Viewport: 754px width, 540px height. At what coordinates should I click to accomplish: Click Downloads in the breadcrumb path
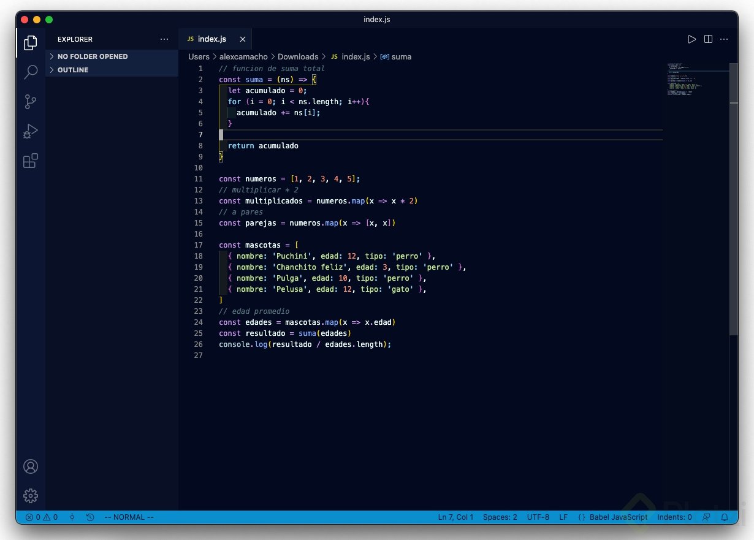(298, 56)
